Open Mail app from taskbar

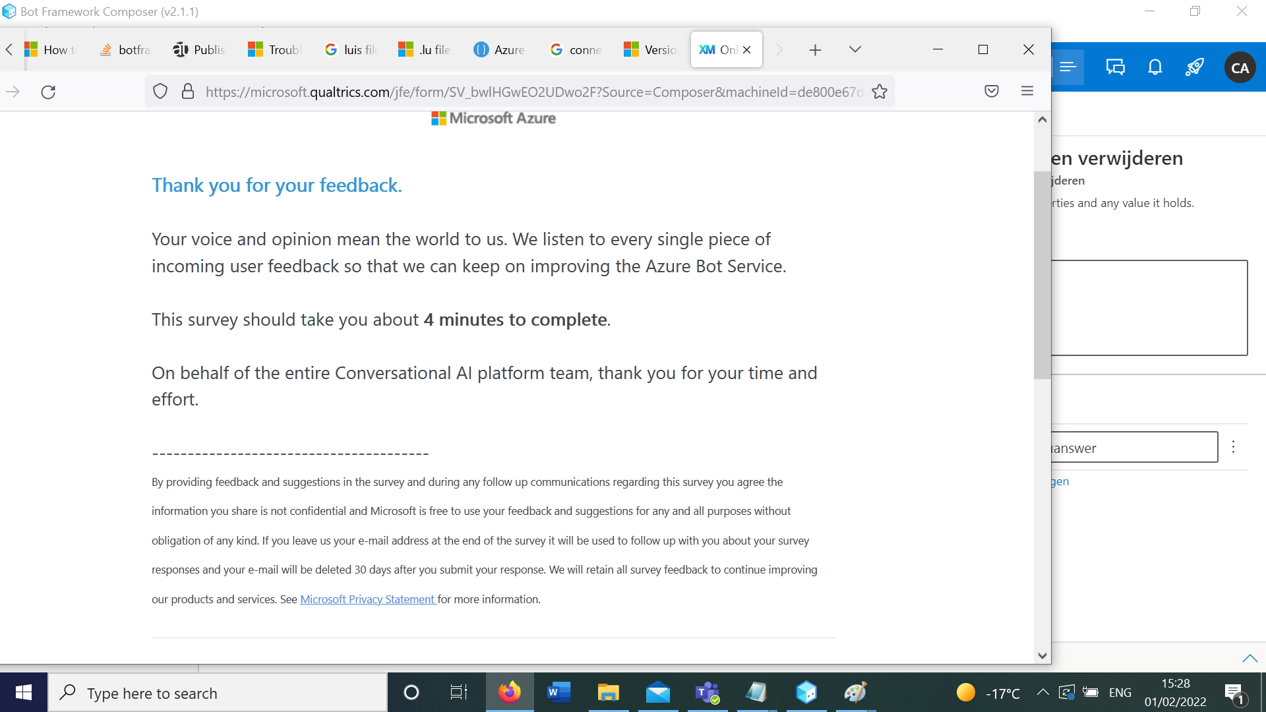(x=657, y=692)
